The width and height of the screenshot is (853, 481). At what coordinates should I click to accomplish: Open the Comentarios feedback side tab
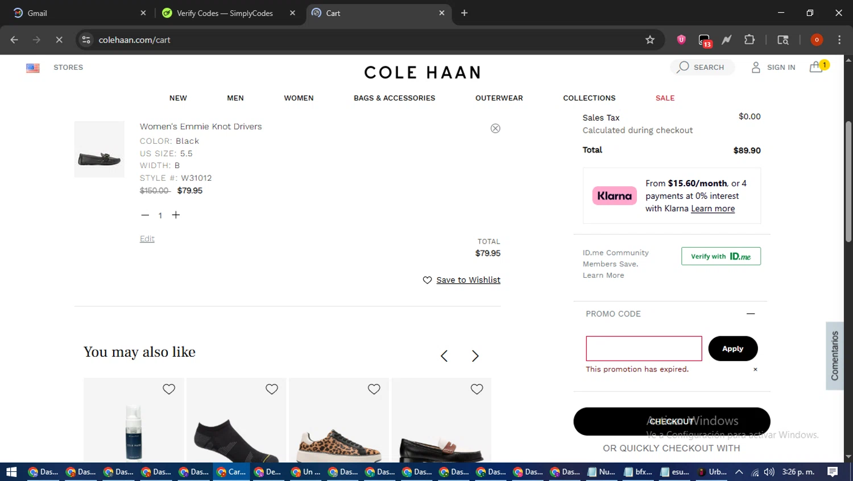click(834, 356)
